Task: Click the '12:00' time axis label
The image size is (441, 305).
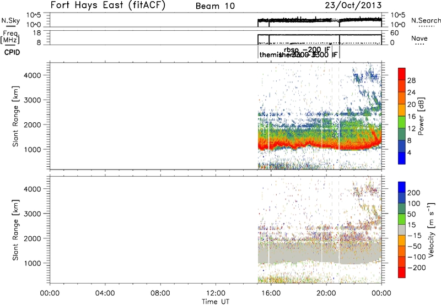Action: (x=216, y=293)
